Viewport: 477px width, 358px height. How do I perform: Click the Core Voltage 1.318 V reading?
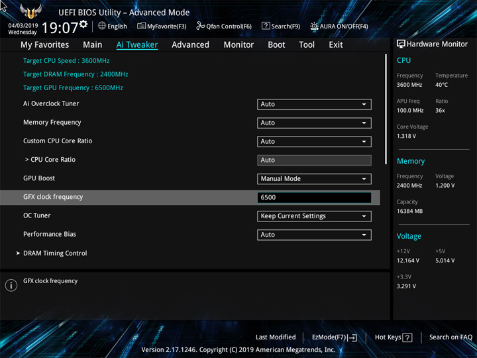point(406,136)
